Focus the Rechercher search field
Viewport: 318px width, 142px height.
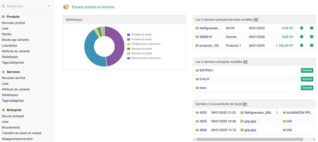(27, 6)
